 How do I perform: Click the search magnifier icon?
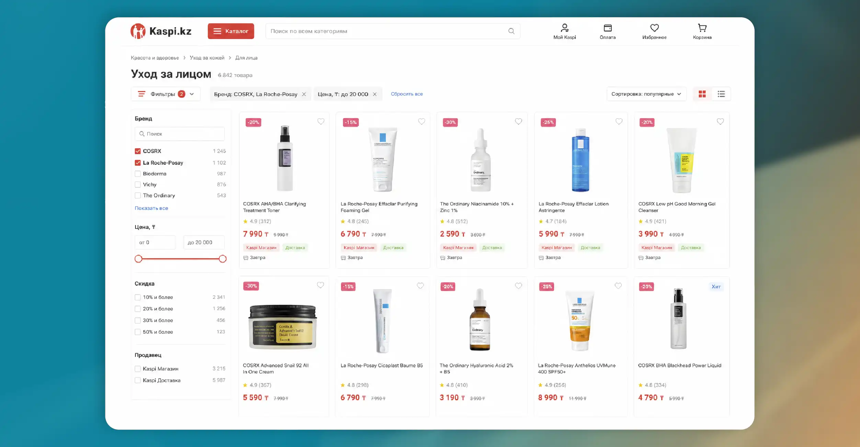pos(511,31)
